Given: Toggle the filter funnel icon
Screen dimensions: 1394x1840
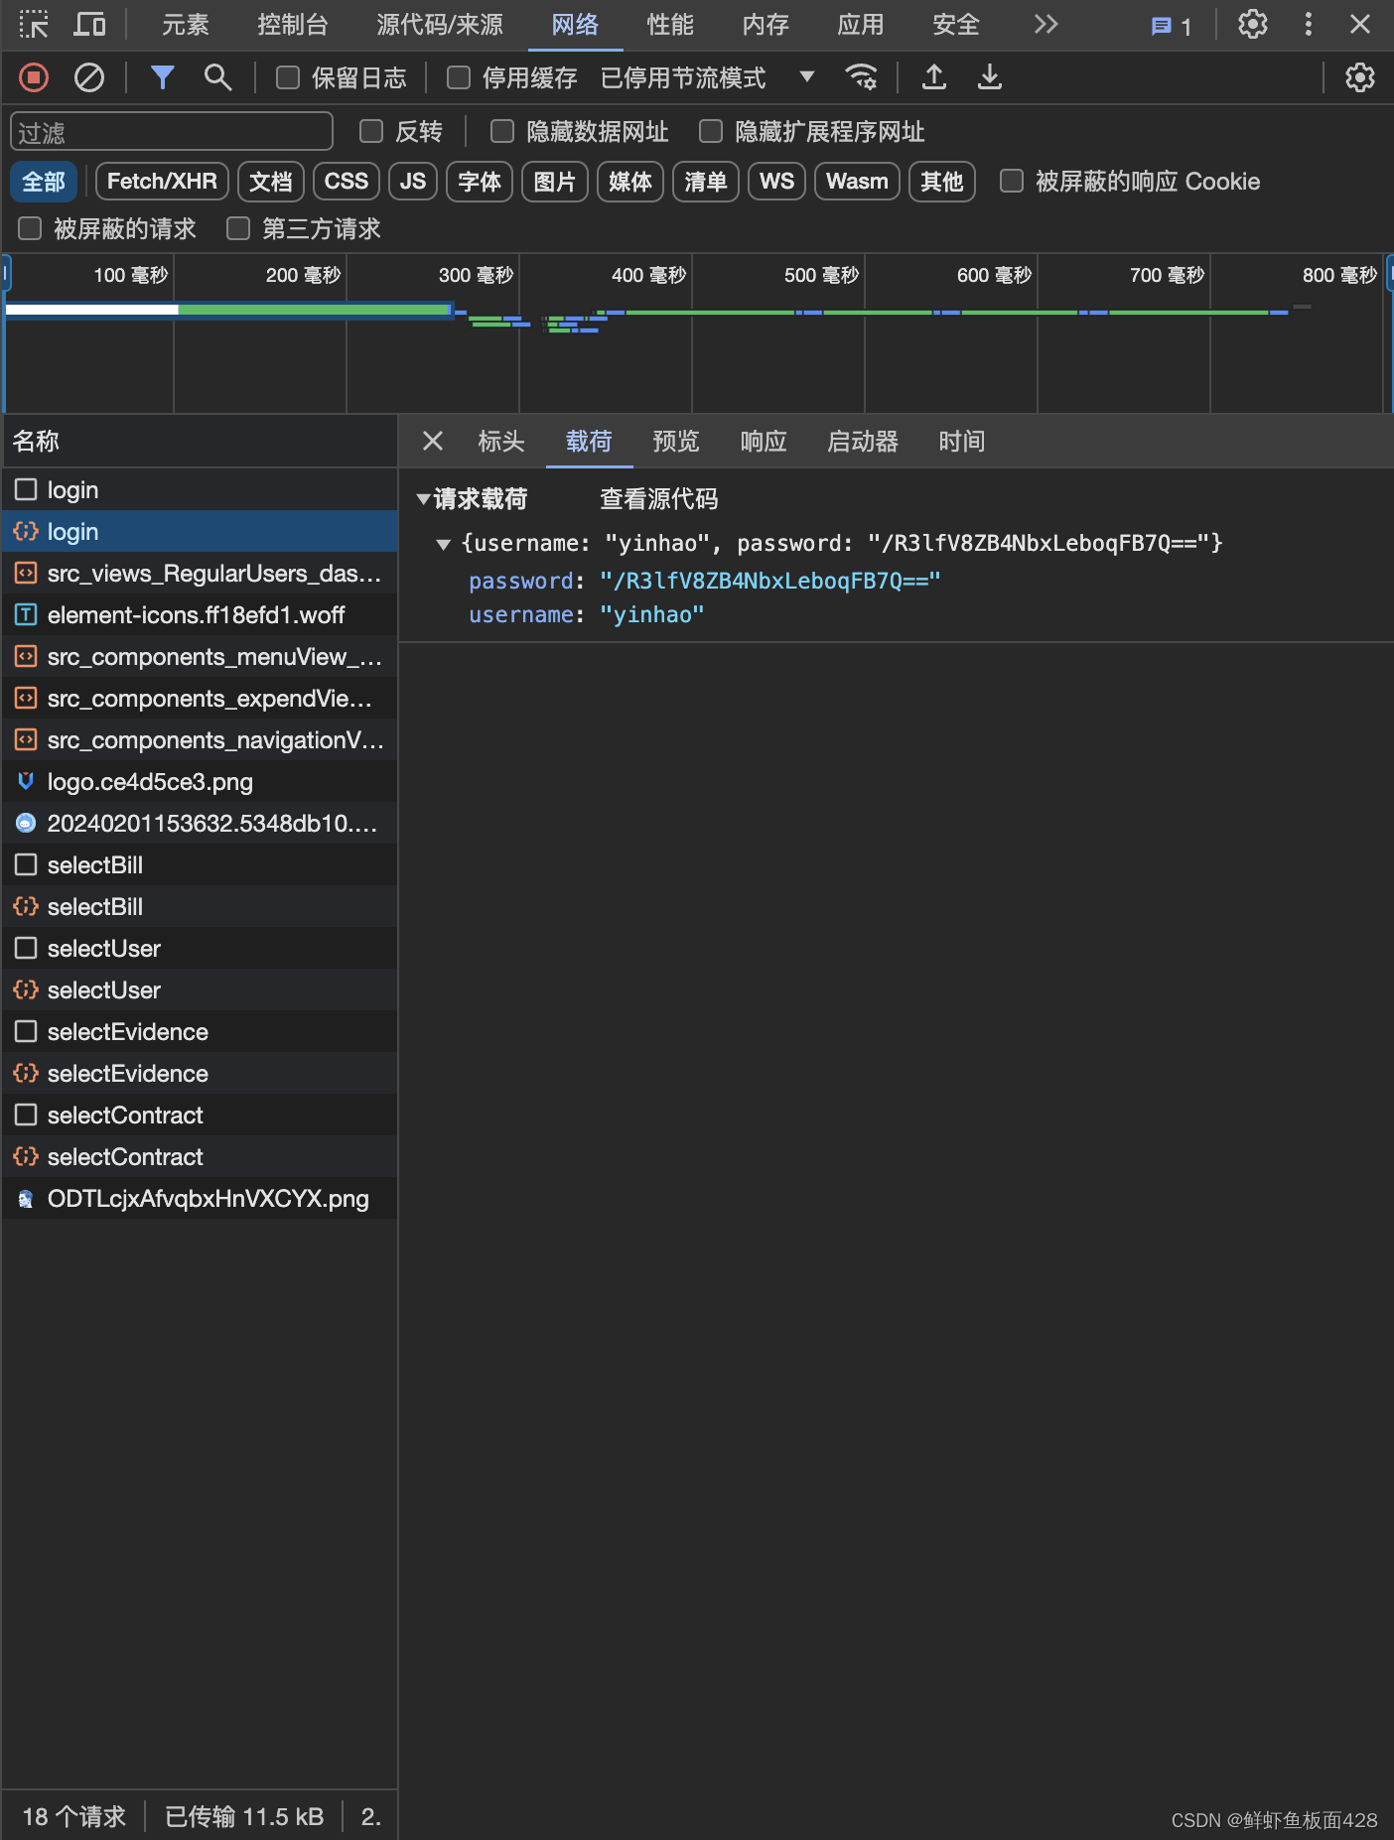Looking at the screenshot, I should click(163, 77).
